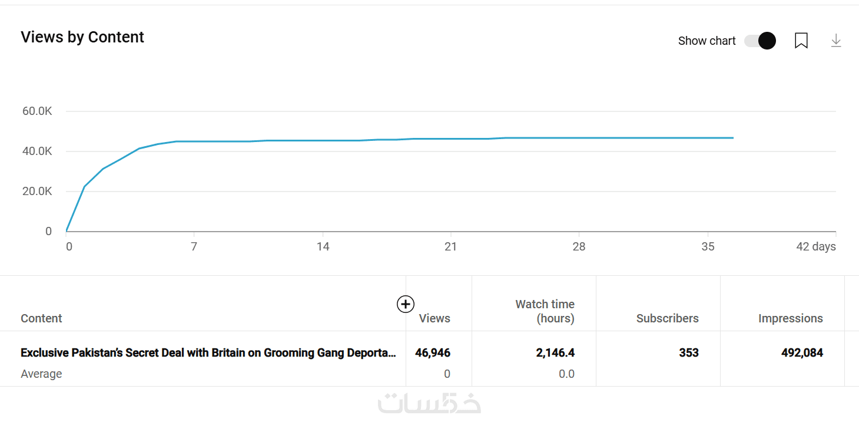This screenshot has width=859, height=422.
Task: Sort table by Views column header
Action: click(x=435, y=318)
